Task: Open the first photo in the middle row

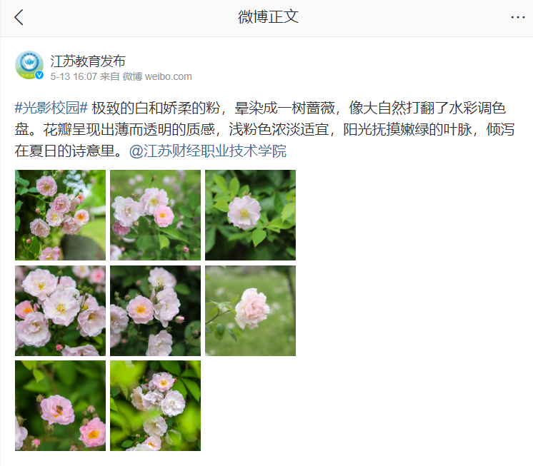Action: click(x=60, y=310)
